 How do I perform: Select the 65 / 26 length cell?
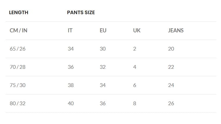tap(18, 49)
